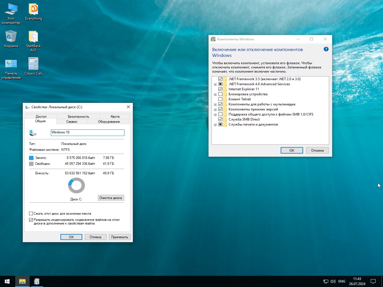Expand the SMB 1.0/CIFS support node

215,115
